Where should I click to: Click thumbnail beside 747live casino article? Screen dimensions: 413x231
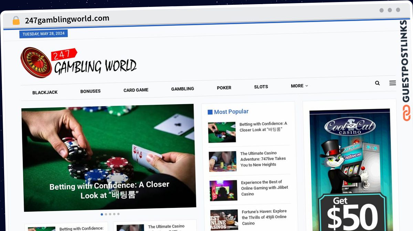[x=223, y=161]
